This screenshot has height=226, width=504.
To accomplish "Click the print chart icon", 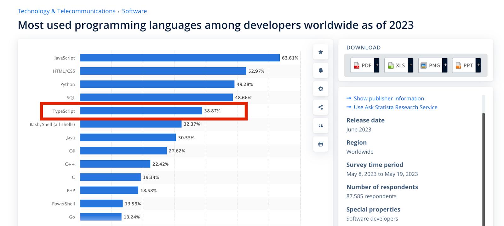I will point(321,144).
